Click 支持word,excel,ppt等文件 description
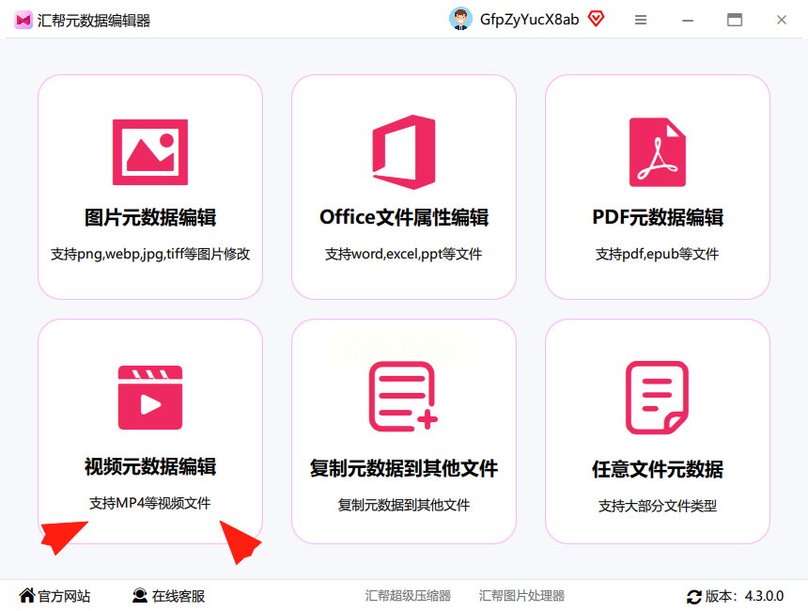The height and width of the screenshot is (611, 808). [403, 254]
